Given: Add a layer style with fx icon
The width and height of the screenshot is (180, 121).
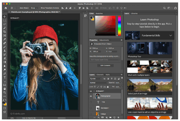Looking at the screenshot, I should click(99, 117).
